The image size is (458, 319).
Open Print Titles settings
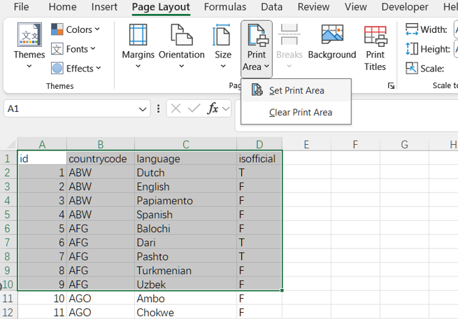[375, 48]
